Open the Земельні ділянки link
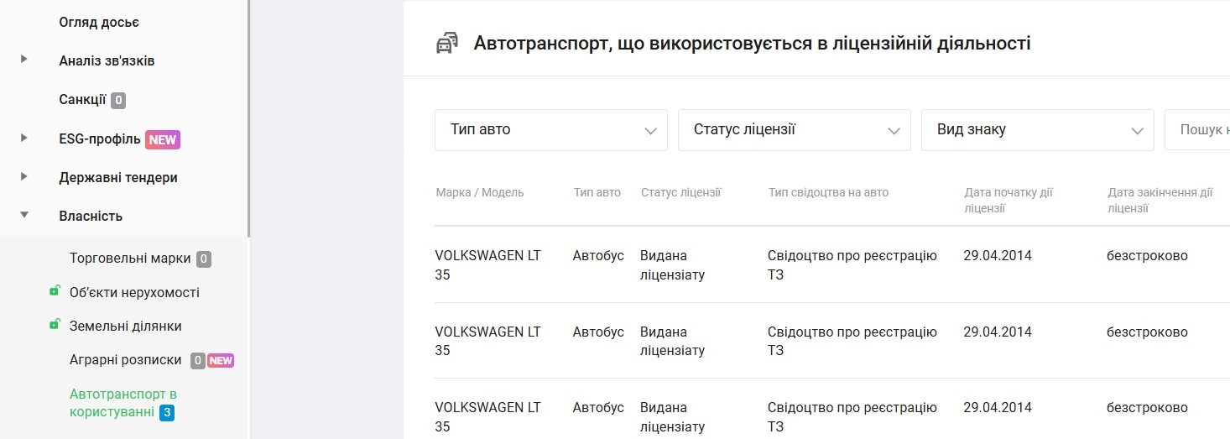Screen dimensions: 1230x439 click(125, 326)
